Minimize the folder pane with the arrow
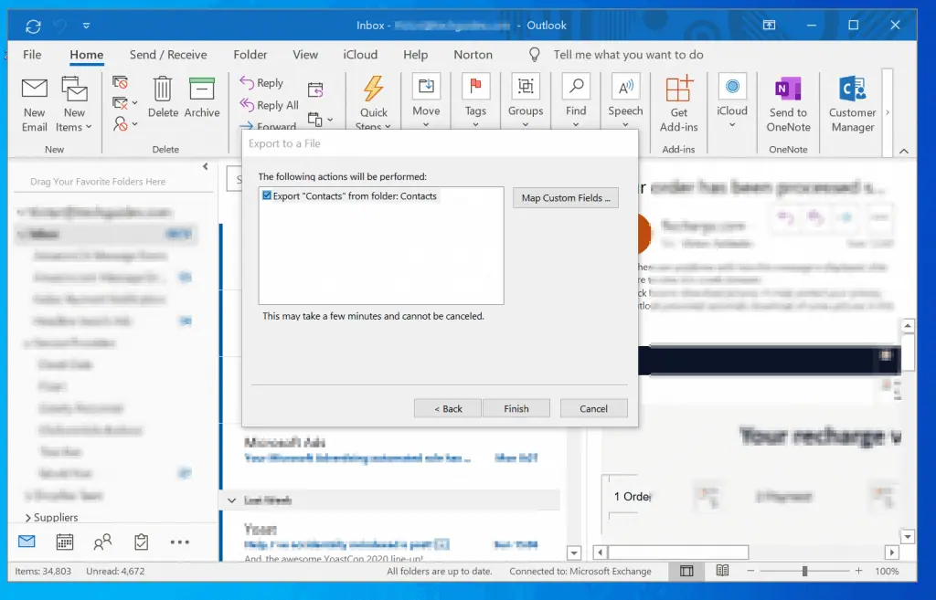The image size is (936, 600). click(x=206, y=166)
